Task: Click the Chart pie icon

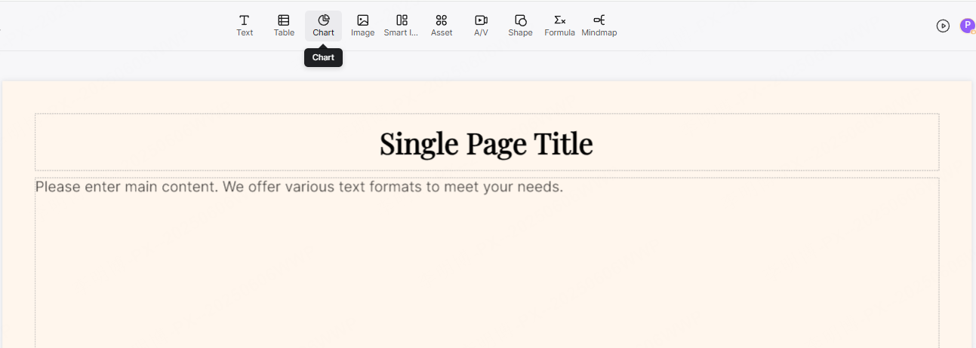Action: 323,20
